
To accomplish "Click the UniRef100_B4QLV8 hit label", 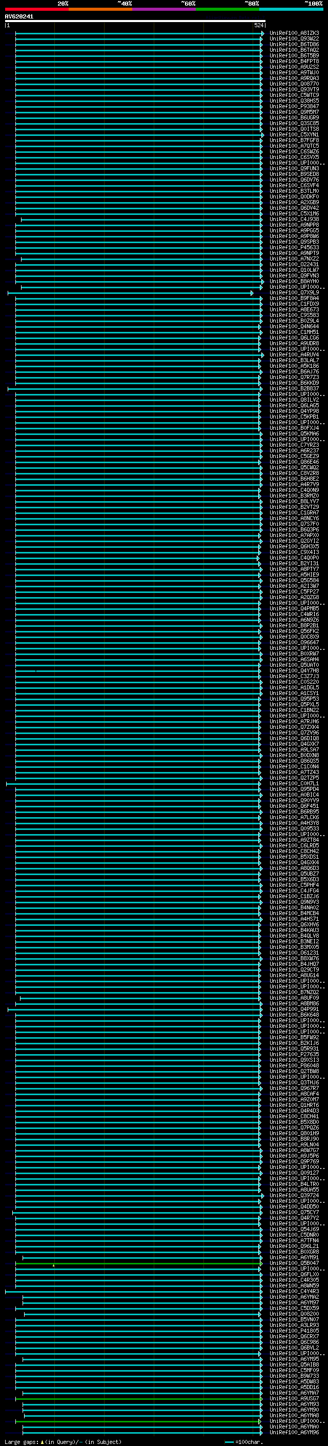I will (x=294, y=936).
